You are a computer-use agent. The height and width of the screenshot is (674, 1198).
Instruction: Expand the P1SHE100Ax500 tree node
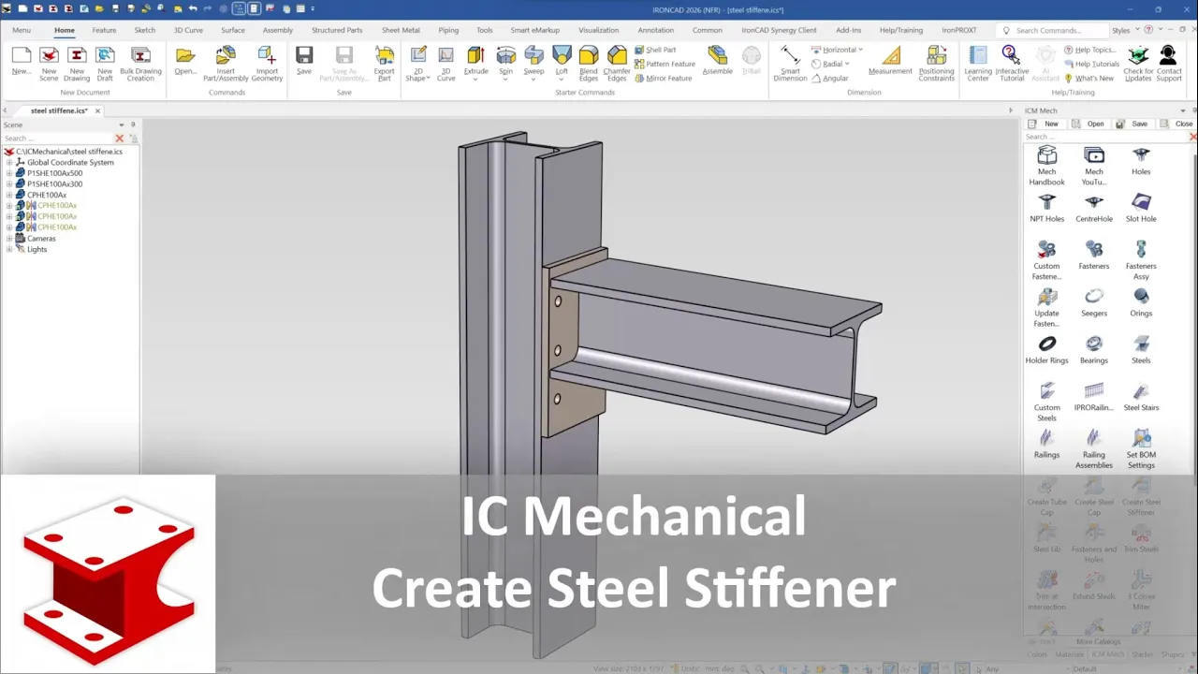pyautogui.click(x=9, y=173)
